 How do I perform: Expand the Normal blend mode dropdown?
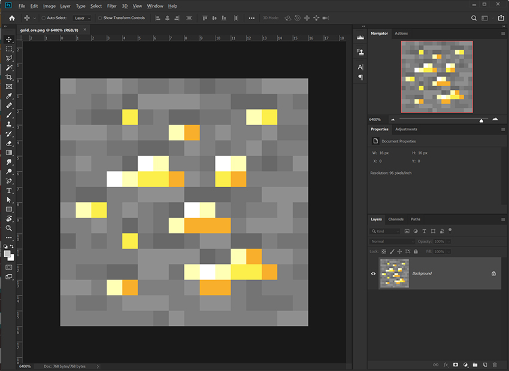click(392, 241)
